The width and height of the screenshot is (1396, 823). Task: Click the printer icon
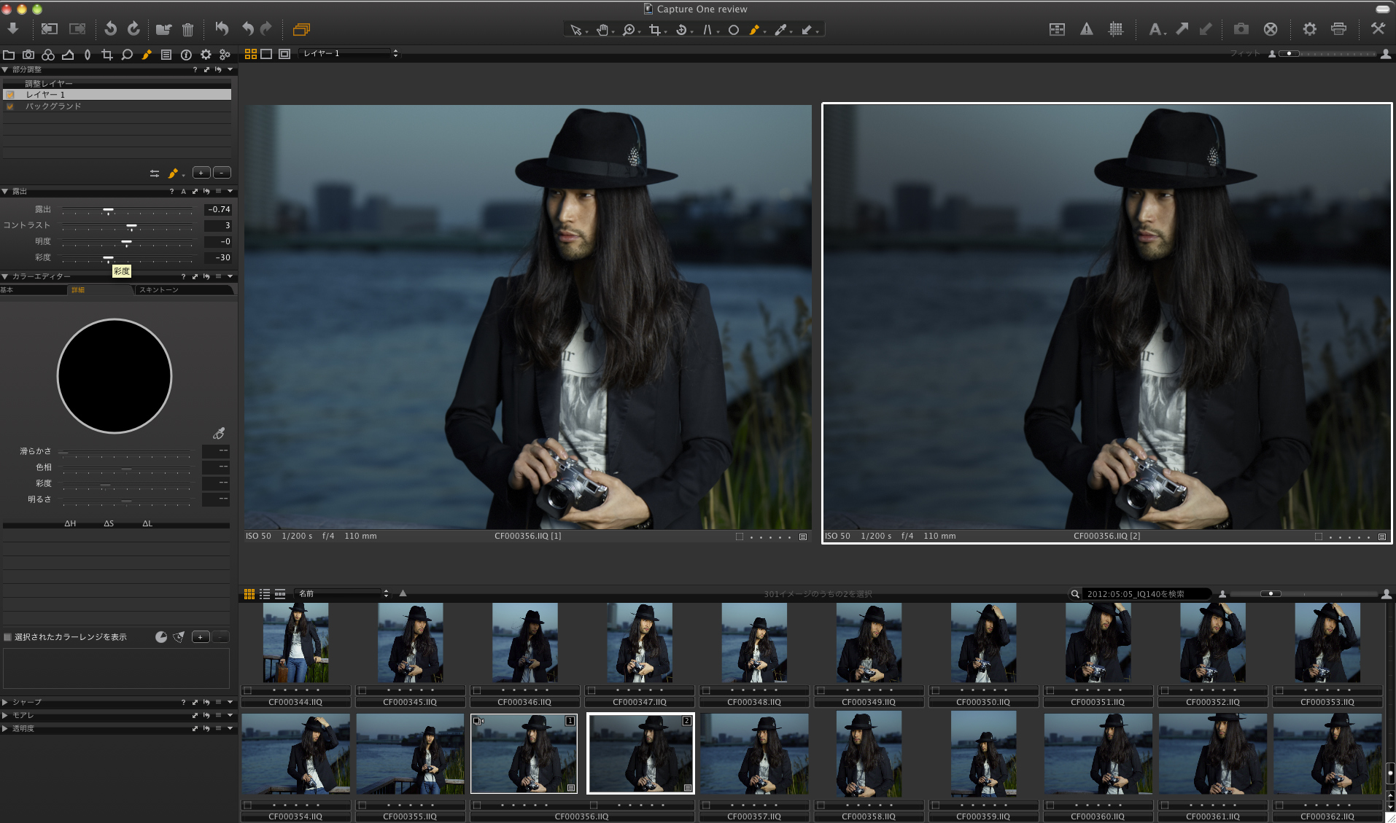point(1338,29)
